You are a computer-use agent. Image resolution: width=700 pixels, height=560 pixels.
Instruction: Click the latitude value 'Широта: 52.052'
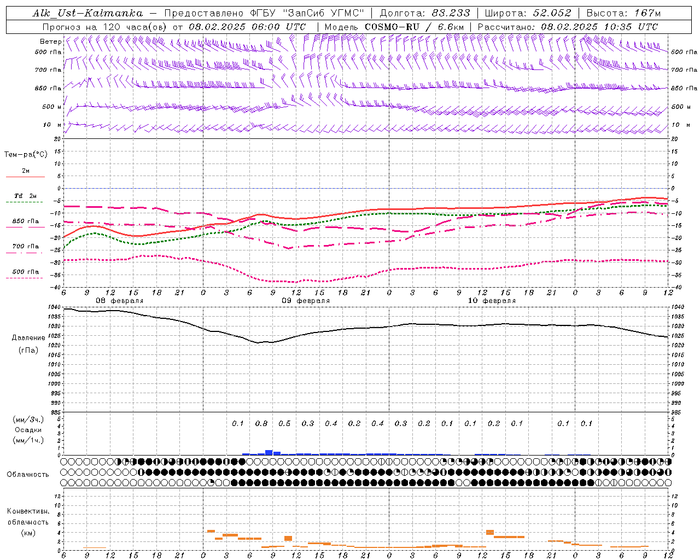[x=528, y=13]
